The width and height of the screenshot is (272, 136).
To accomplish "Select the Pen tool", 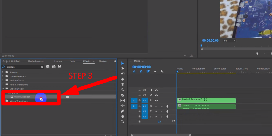I will coord(122,111).
